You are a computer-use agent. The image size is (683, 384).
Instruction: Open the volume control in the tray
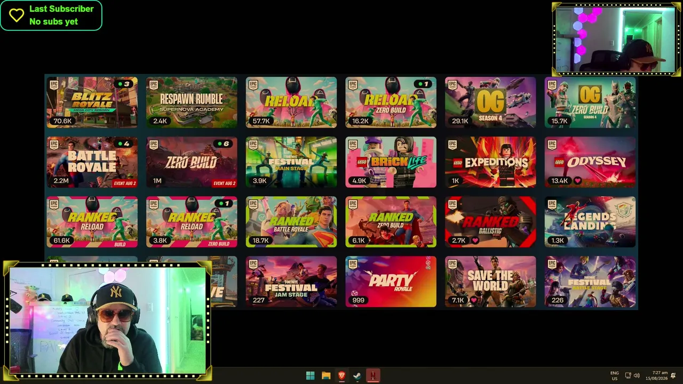(x=637, y=375)
